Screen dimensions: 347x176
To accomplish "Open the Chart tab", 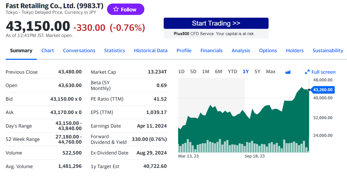I will pos(48,51).
